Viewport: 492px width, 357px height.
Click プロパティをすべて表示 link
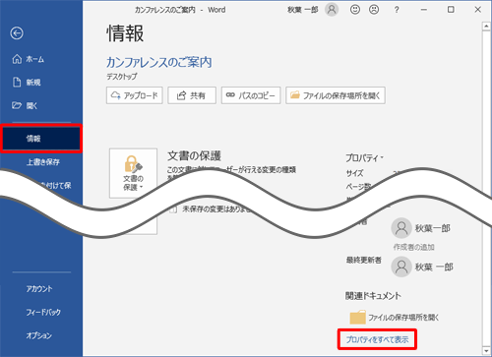pyautogui.click(x=377, y=339)
